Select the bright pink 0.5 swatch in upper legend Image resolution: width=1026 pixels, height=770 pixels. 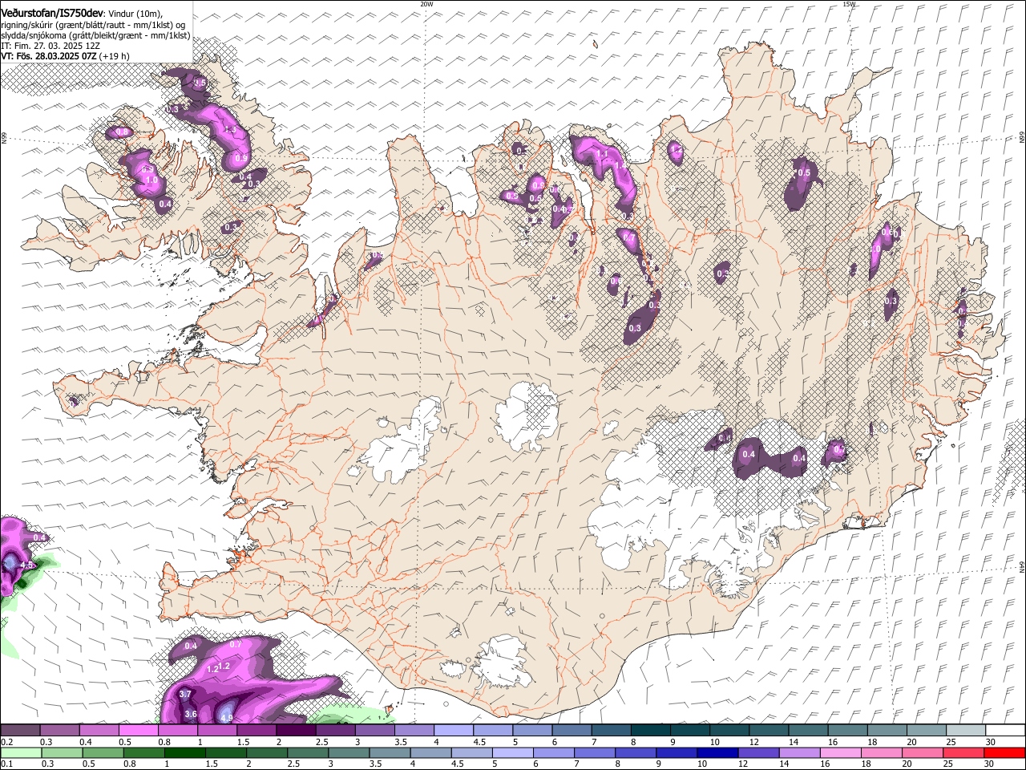pyautogui.click(x=139, y=731)
